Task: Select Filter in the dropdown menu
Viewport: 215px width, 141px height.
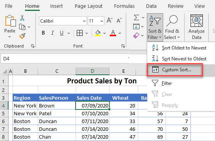Action: [x=181, y=83]
